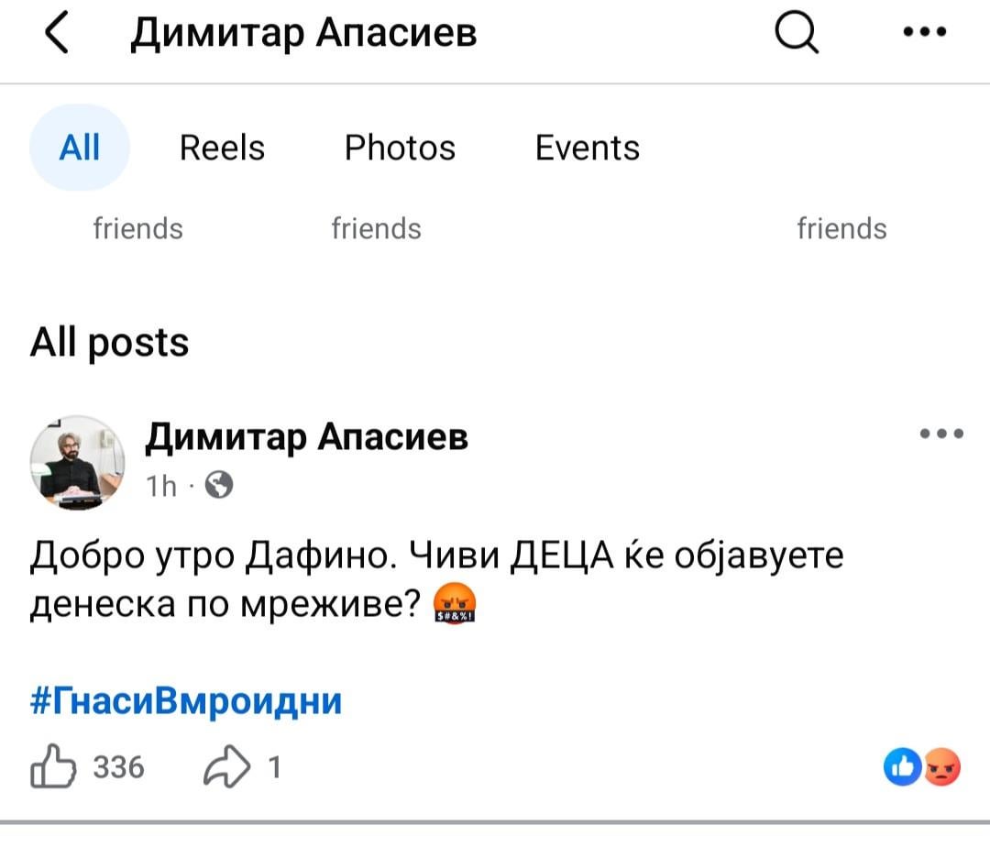Image resolution: width=990 pixels, height=847 pixels.
Task: Open the hashtag #ГнасиВмроидни
Action: (186, 701)
